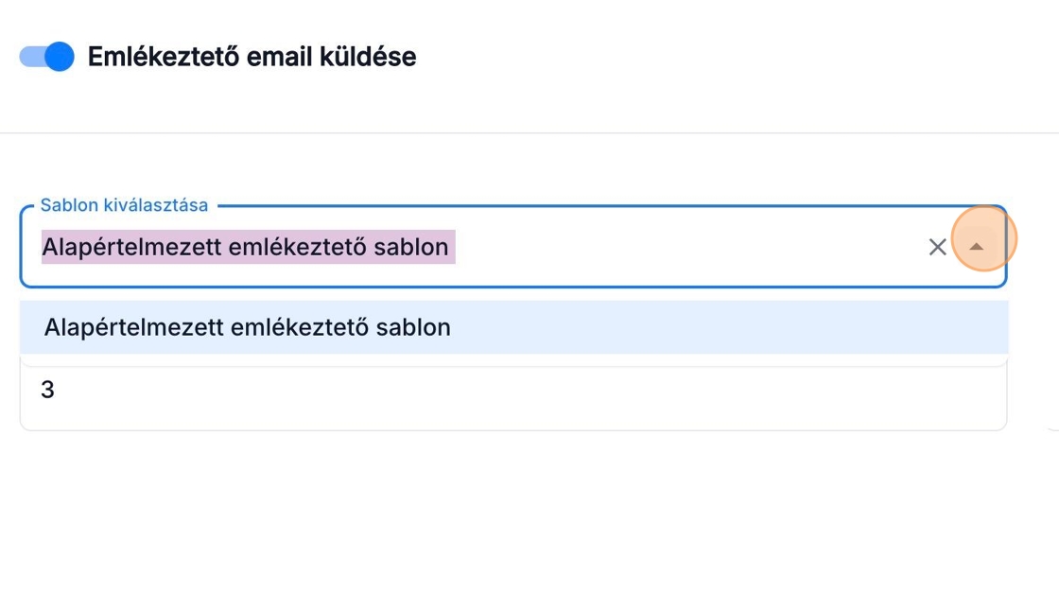Click the Sablon kiválasztása field label
This screenshot has height=592, width=1059.
124,205
